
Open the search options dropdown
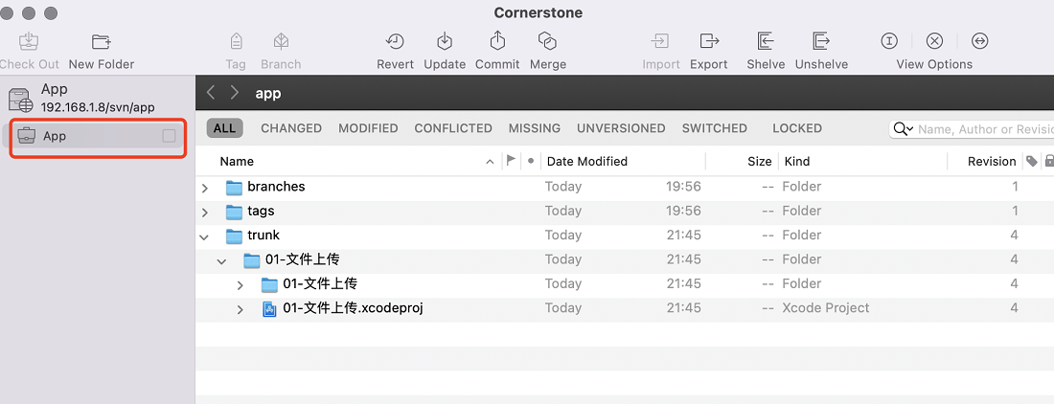click(x=903, y=129)
